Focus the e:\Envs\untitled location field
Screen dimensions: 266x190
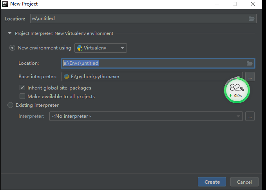pyautogui.click(x=158, y=63)
